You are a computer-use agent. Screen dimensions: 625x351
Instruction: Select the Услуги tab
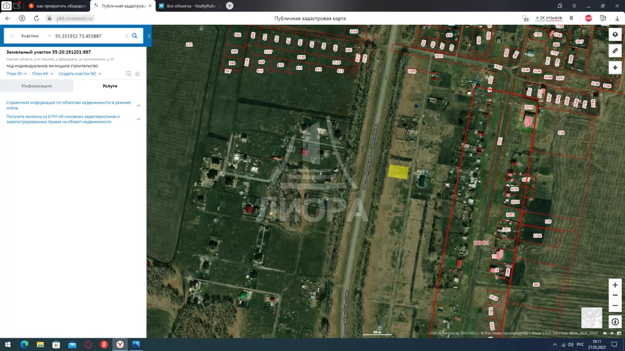tap(109, 86)
